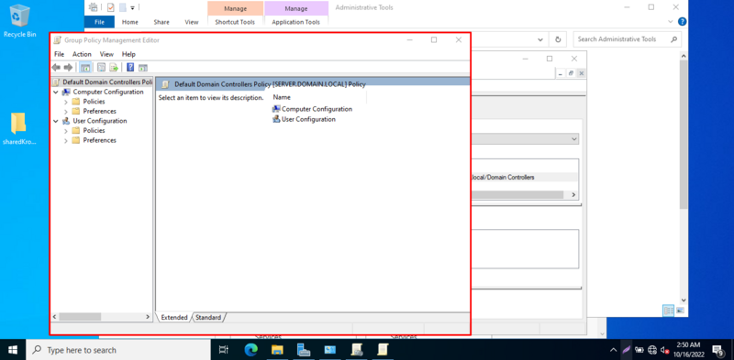734x360 pixels.
Task: Click the Forward arrow in Group Policy editor toolbar
Action: [x=68, y=67]
